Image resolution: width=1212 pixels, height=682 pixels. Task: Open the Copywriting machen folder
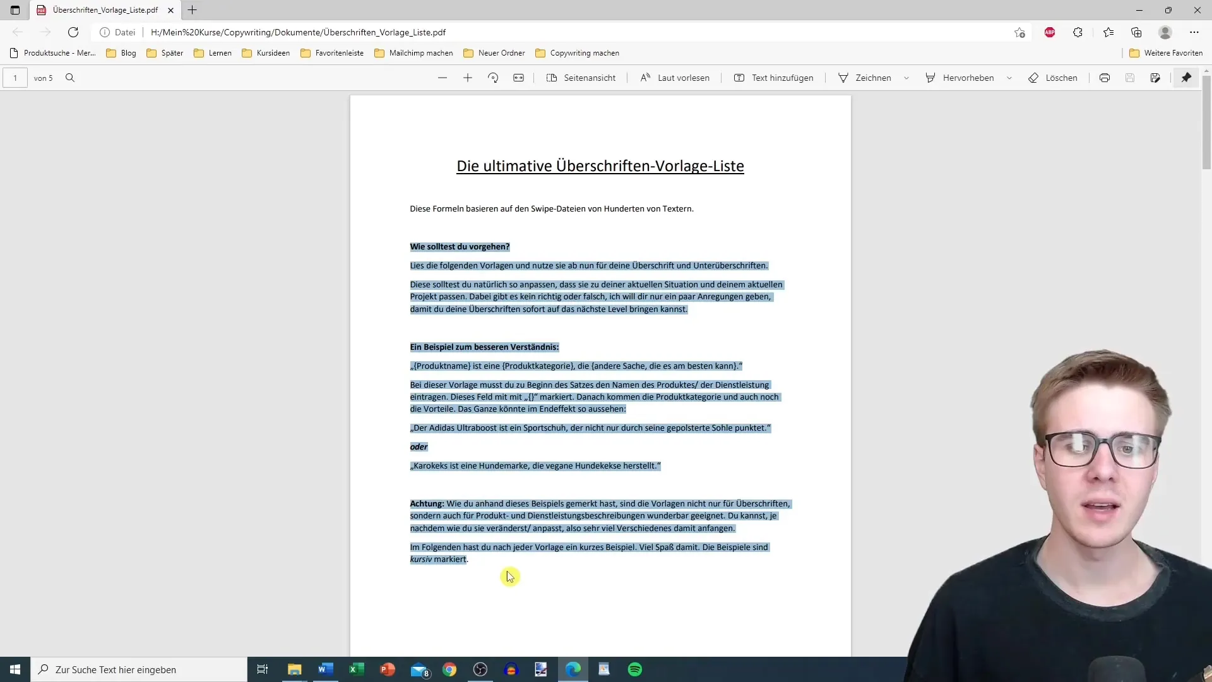577,53
